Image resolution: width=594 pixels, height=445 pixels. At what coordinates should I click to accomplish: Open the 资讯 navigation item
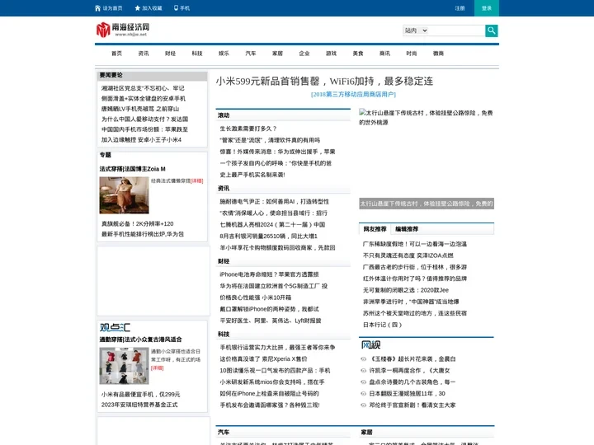click(144, 54)
